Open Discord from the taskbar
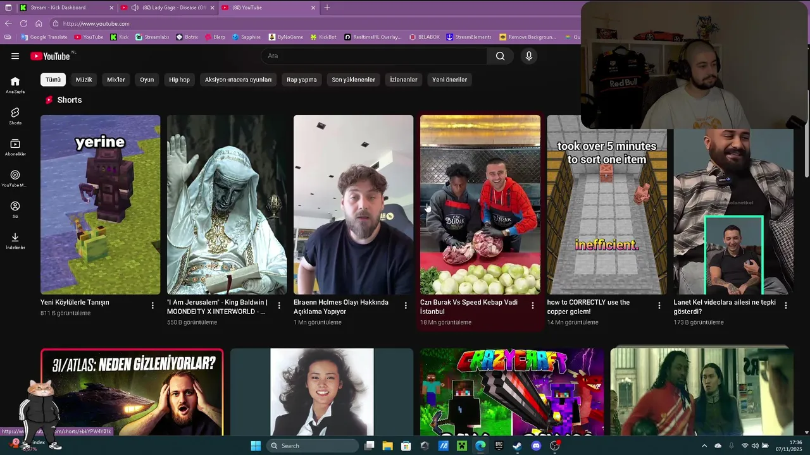 tap(536, 446)
